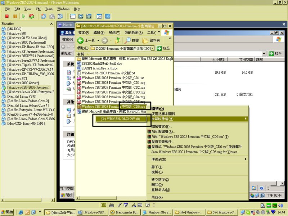The image size is (288, 216).
Task: Click the Total Size column header
Action: (x=213, y=59)
